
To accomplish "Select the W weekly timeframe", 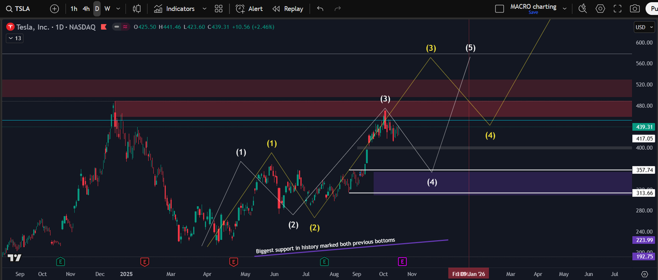I will coord(107,9).
